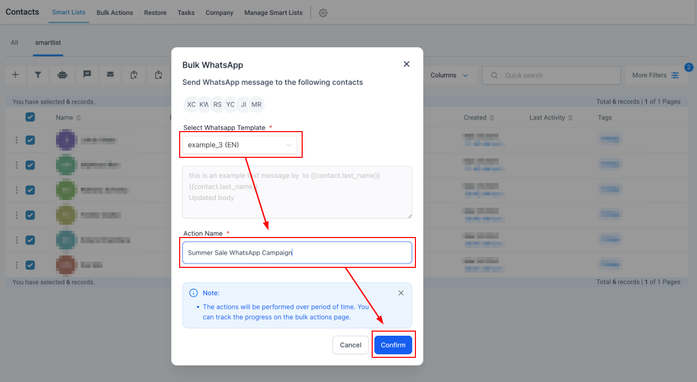
Task: Click the More Filters button
Action: (656, 75)
